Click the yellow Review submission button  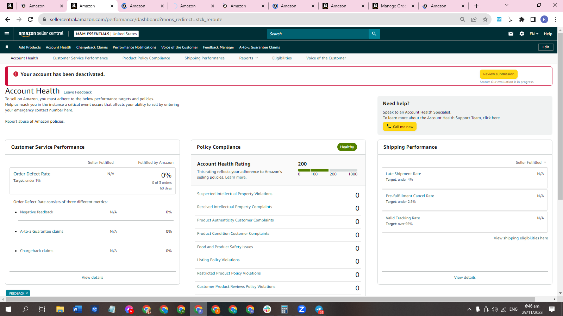499,74
